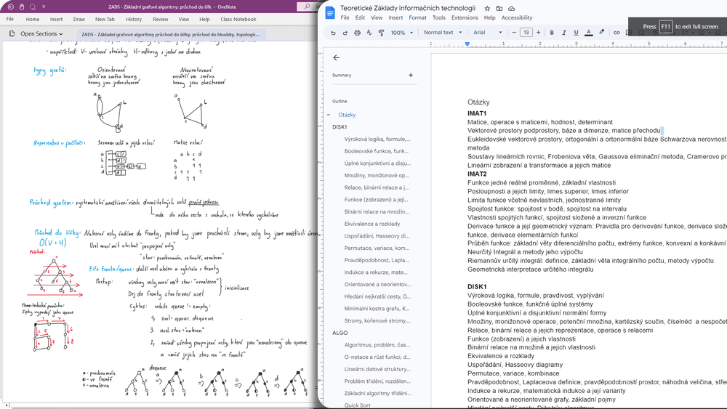Open the Extensions menu in Docs
This screenshot has height=409, width=727.
pyautogui.click(x=465, y=17)
